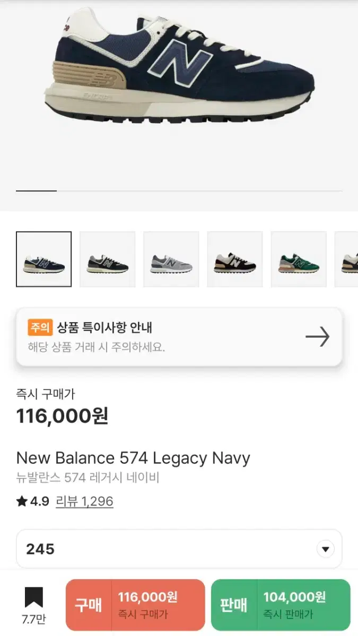Select the black and grey 574 thumbnail

pyautogui.click(x=108, y=259)
